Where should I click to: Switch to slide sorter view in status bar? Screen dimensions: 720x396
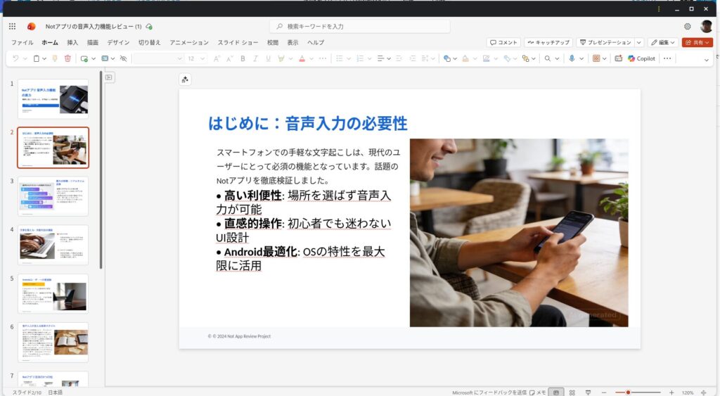point(572,392)
